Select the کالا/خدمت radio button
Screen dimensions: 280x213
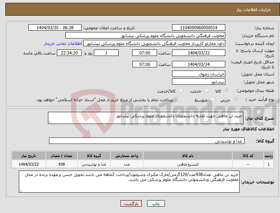[181, 90]
